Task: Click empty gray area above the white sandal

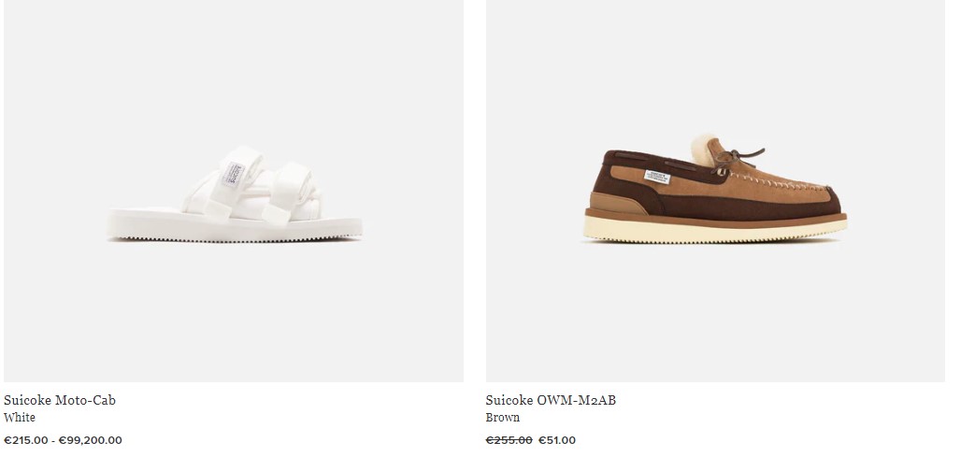Action: (233, 67)
